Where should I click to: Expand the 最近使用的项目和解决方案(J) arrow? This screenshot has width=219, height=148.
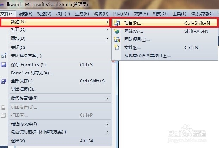point(107,132)
